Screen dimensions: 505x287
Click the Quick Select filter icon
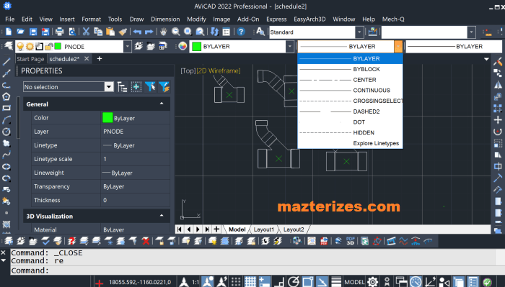(x=164, y=87)
